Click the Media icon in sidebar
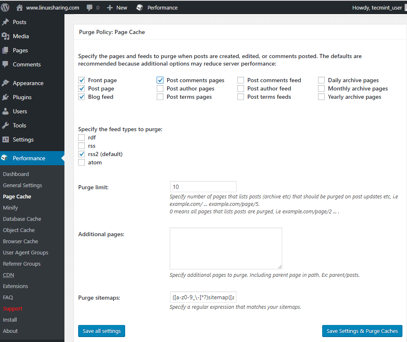 coord(5,36)
